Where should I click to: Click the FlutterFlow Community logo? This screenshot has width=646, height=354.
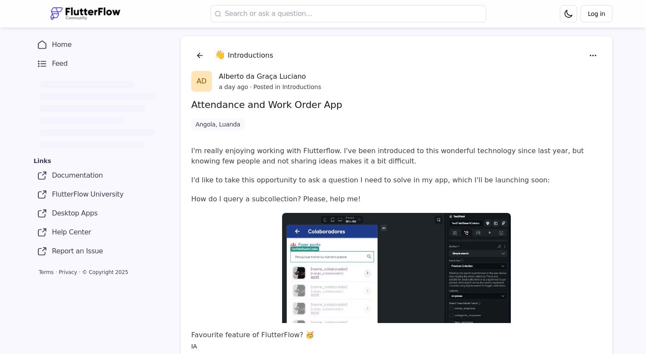click(85, 13)
